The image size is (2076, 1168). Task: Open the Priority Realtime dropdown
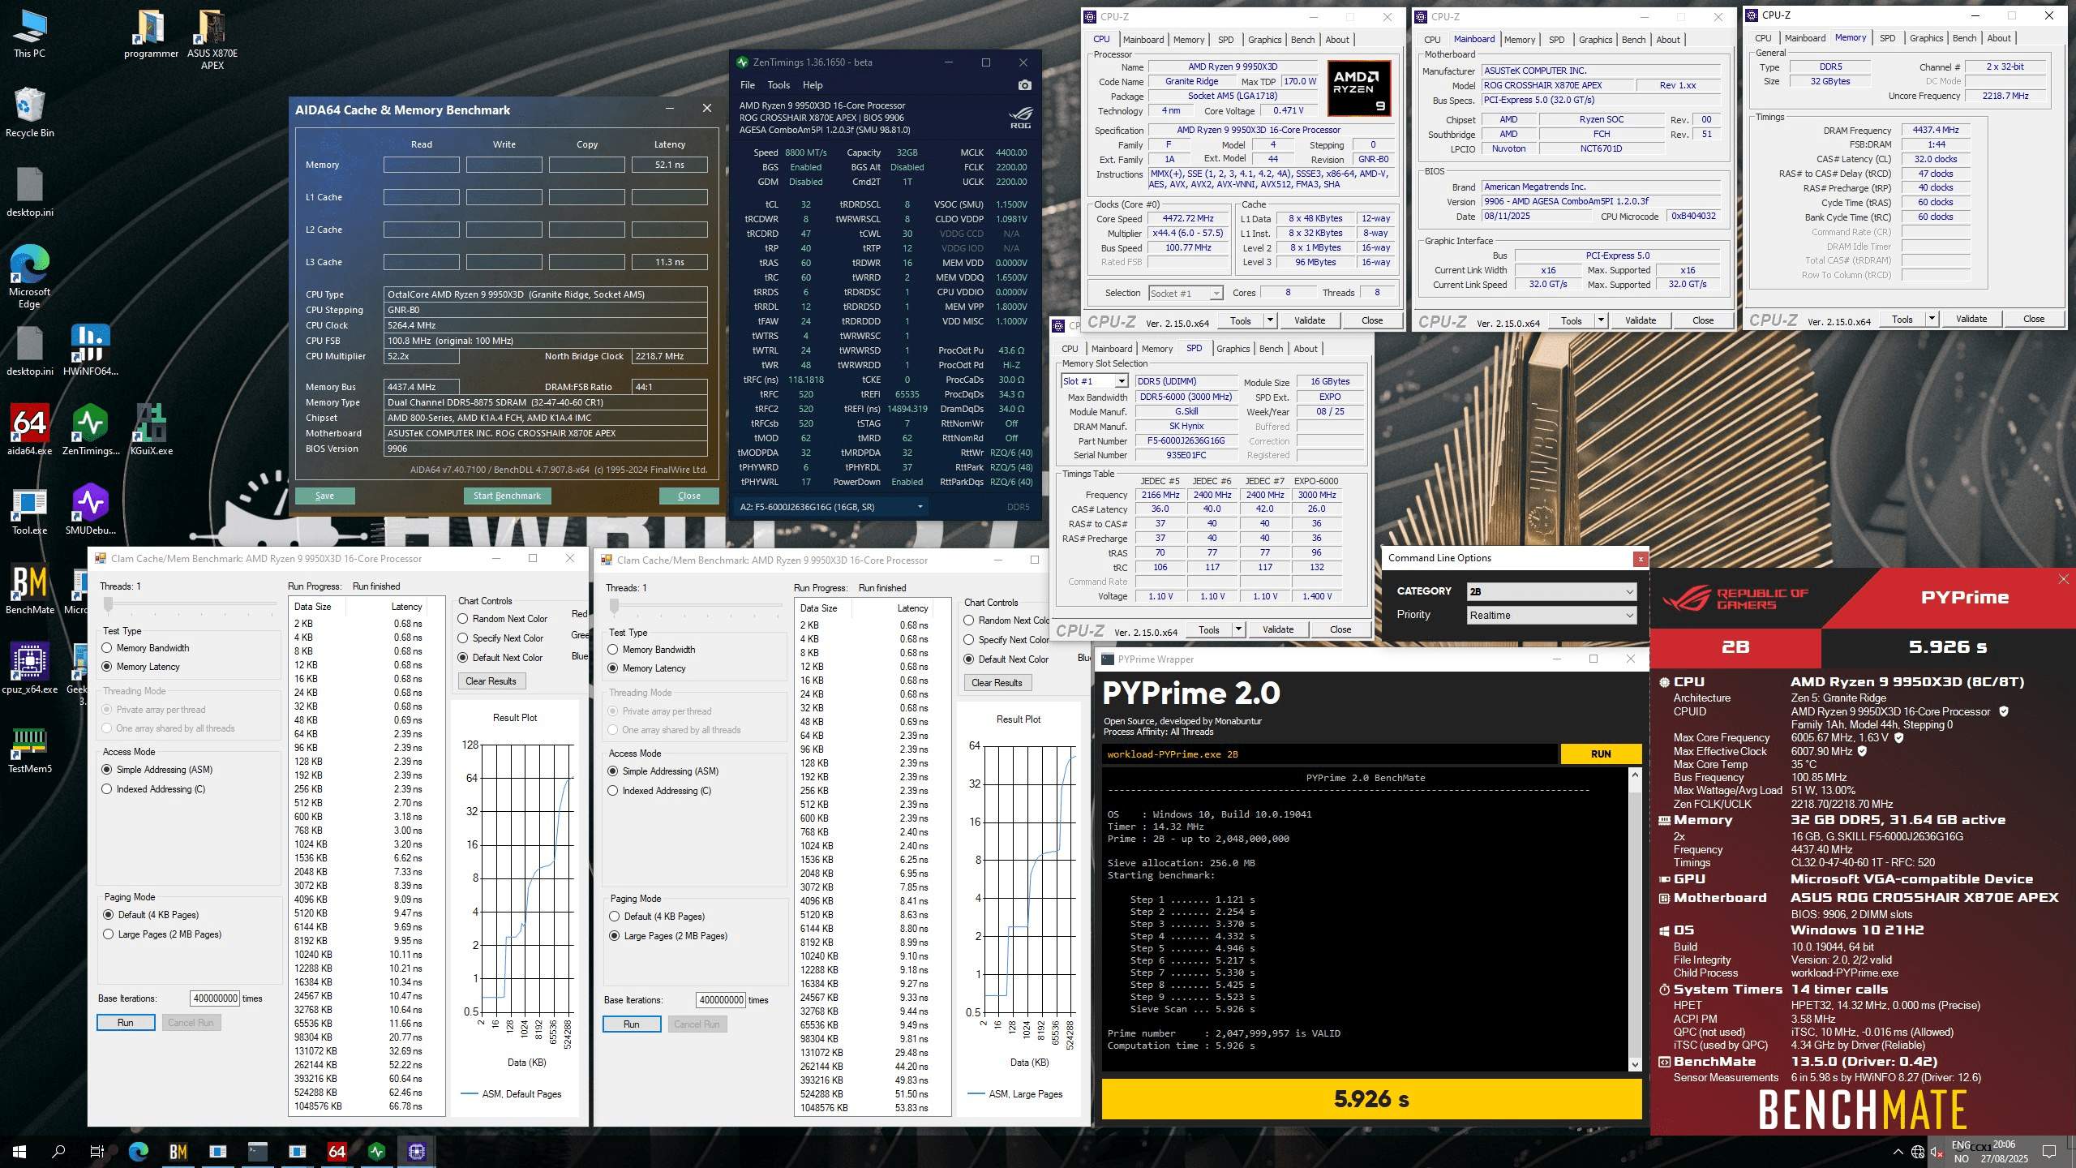pos(1551,615)
